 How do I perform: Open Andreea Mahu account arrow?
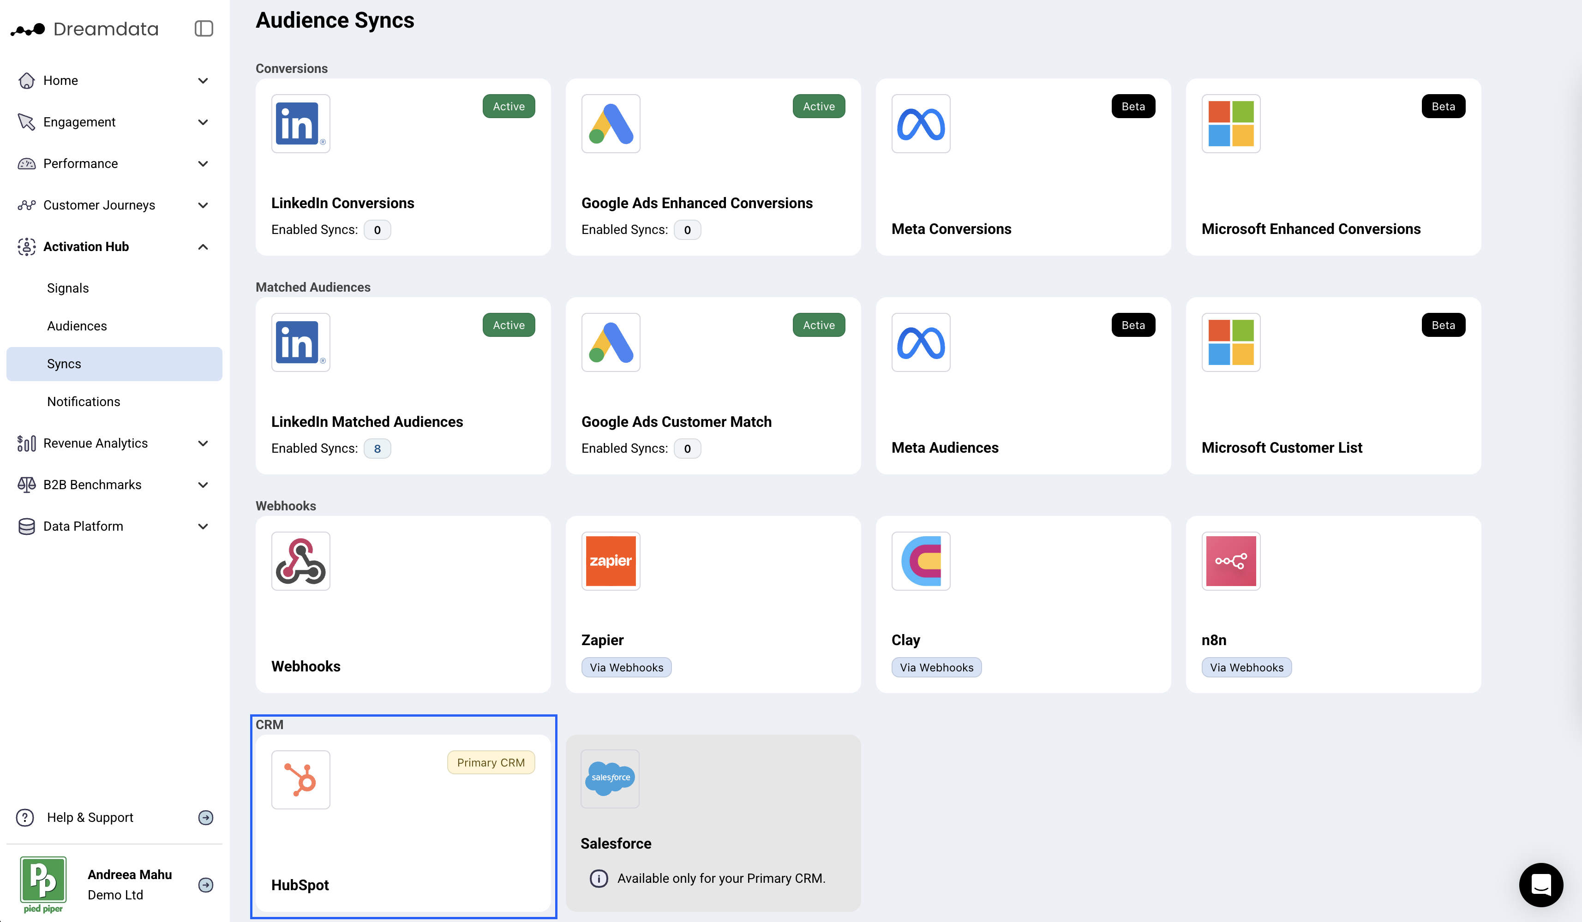(x=205, y=885)
